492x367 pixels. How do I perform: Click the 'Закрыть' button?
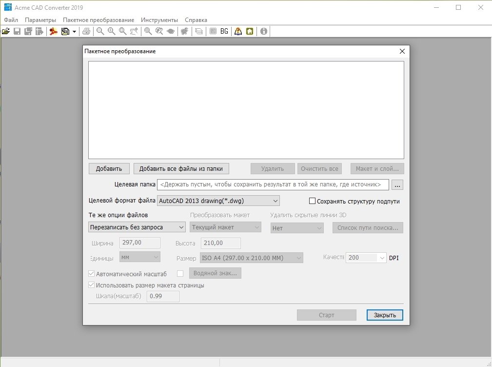[385, 315]
